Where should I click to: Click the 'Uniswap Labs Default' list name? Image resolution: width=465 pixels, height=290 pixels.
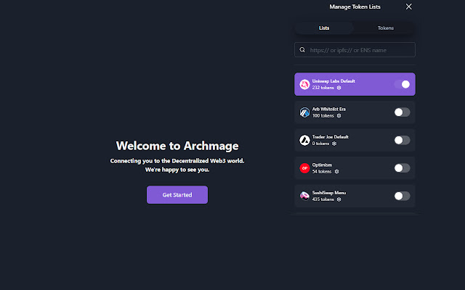pos(333,81)
